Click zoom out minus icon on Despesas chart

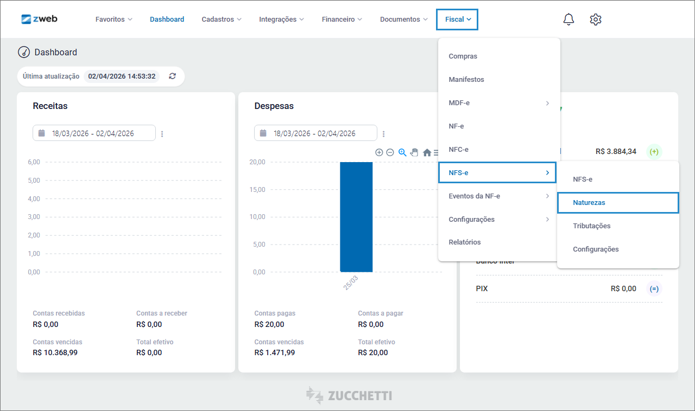pos(390,152)
